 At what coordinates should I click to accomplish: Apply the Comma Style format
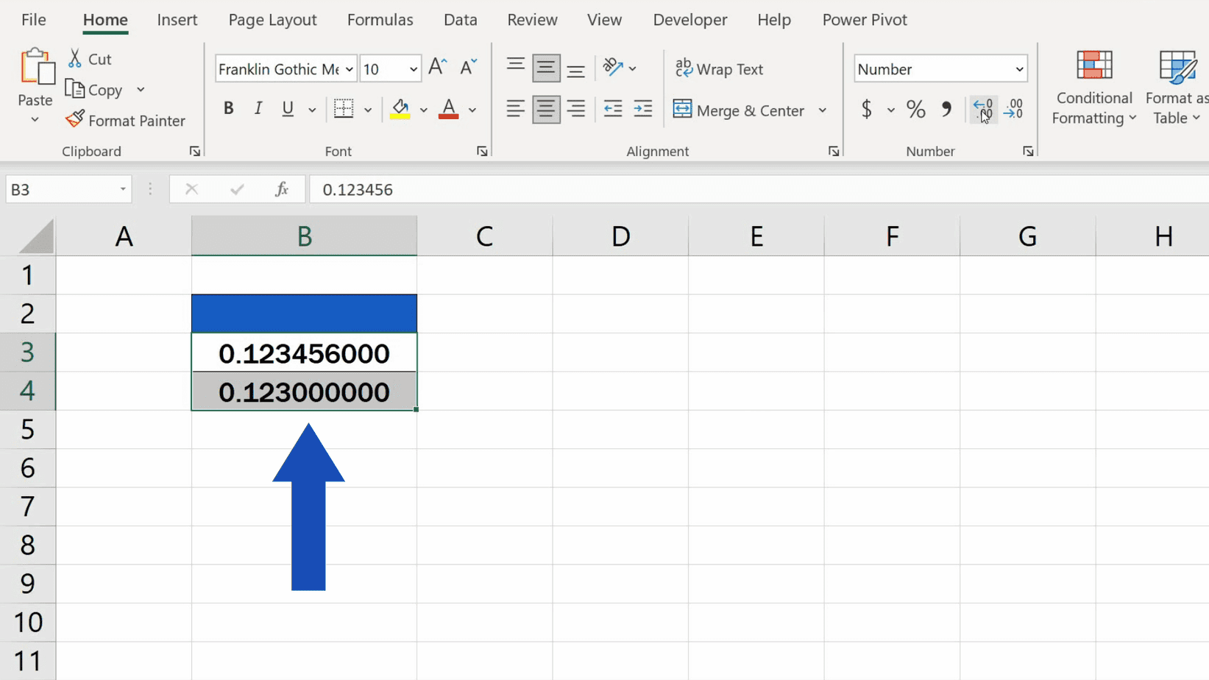click(x=946, y=110)
